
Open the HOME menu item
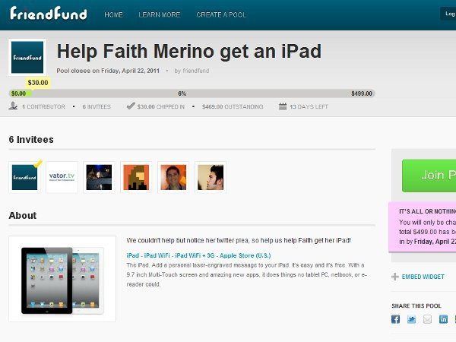113,15
